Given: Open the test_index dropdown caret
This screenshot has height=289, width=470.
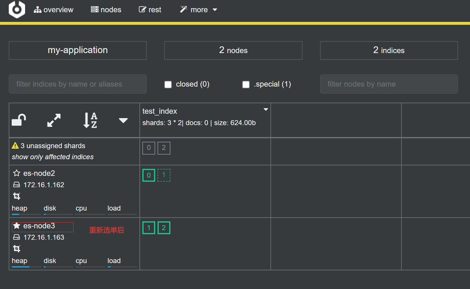Looking at the screenshot, I should coord(266,109).
